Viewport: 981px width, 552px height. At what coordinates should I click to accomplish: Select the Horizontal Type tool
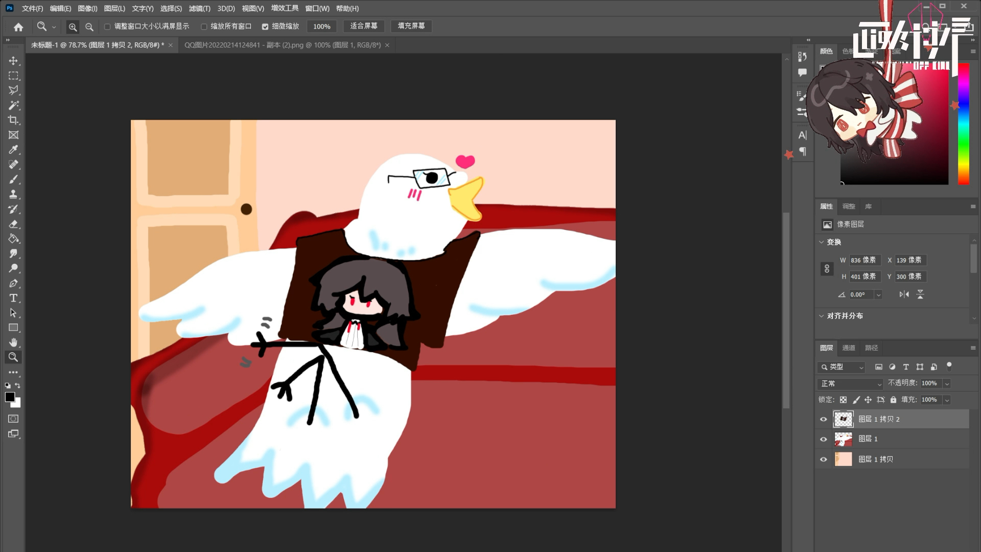pos(13,298)
